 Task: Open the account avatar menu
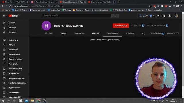pos(176,16)
